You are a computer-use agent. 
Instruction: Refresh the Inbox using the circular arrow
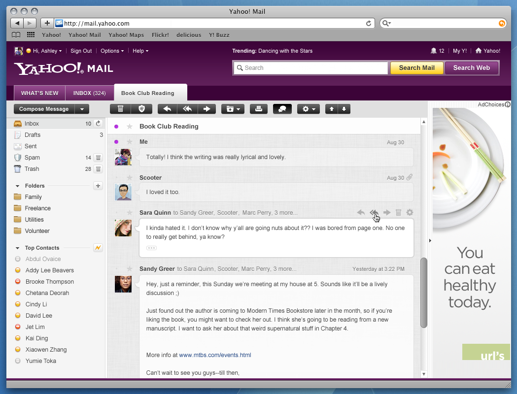(98, 124)
